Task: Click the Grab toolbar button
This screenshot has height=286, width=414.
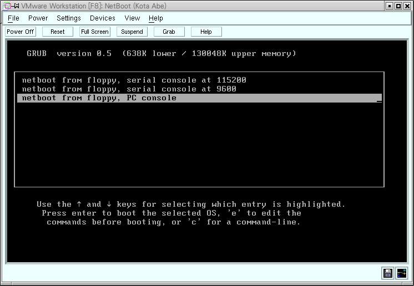Action: pyautogui.click(x=169, y=32)
